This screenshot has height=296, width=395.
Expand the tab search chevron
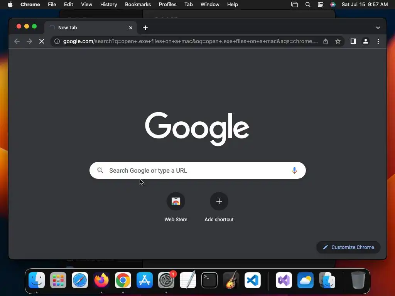coord(378,28)
